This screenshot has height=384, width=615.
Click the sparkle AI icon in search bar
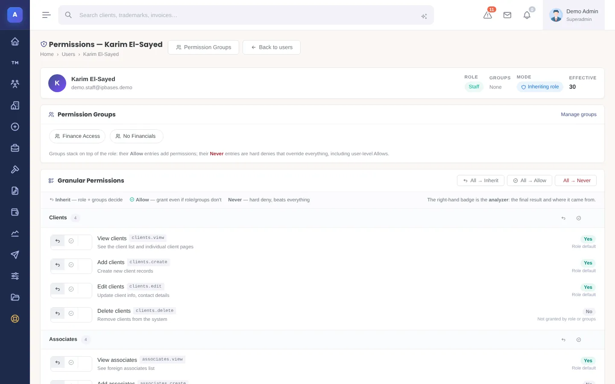click(424, 16)
